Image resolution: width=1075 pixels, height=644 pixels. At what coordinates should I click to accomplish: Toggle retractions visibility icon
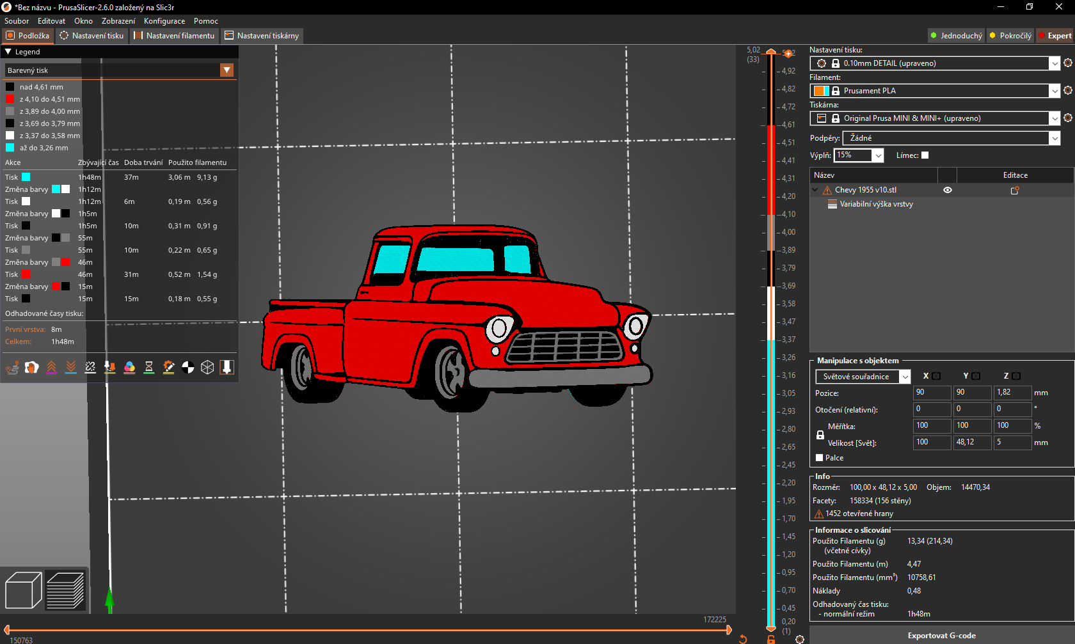click(x=51, y=367)
